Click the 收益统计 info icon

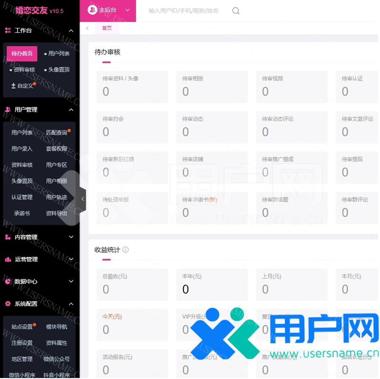[126, 249]
